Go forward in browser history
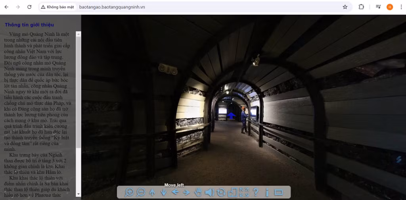This screenshot has width=406, height=200. click(x=18, y=7)
